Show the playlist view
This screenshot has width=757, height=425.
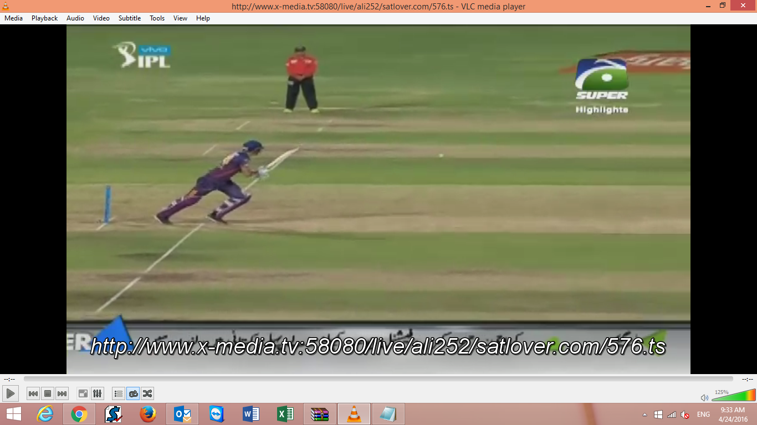pyautogui.click(x=118, y=393)
